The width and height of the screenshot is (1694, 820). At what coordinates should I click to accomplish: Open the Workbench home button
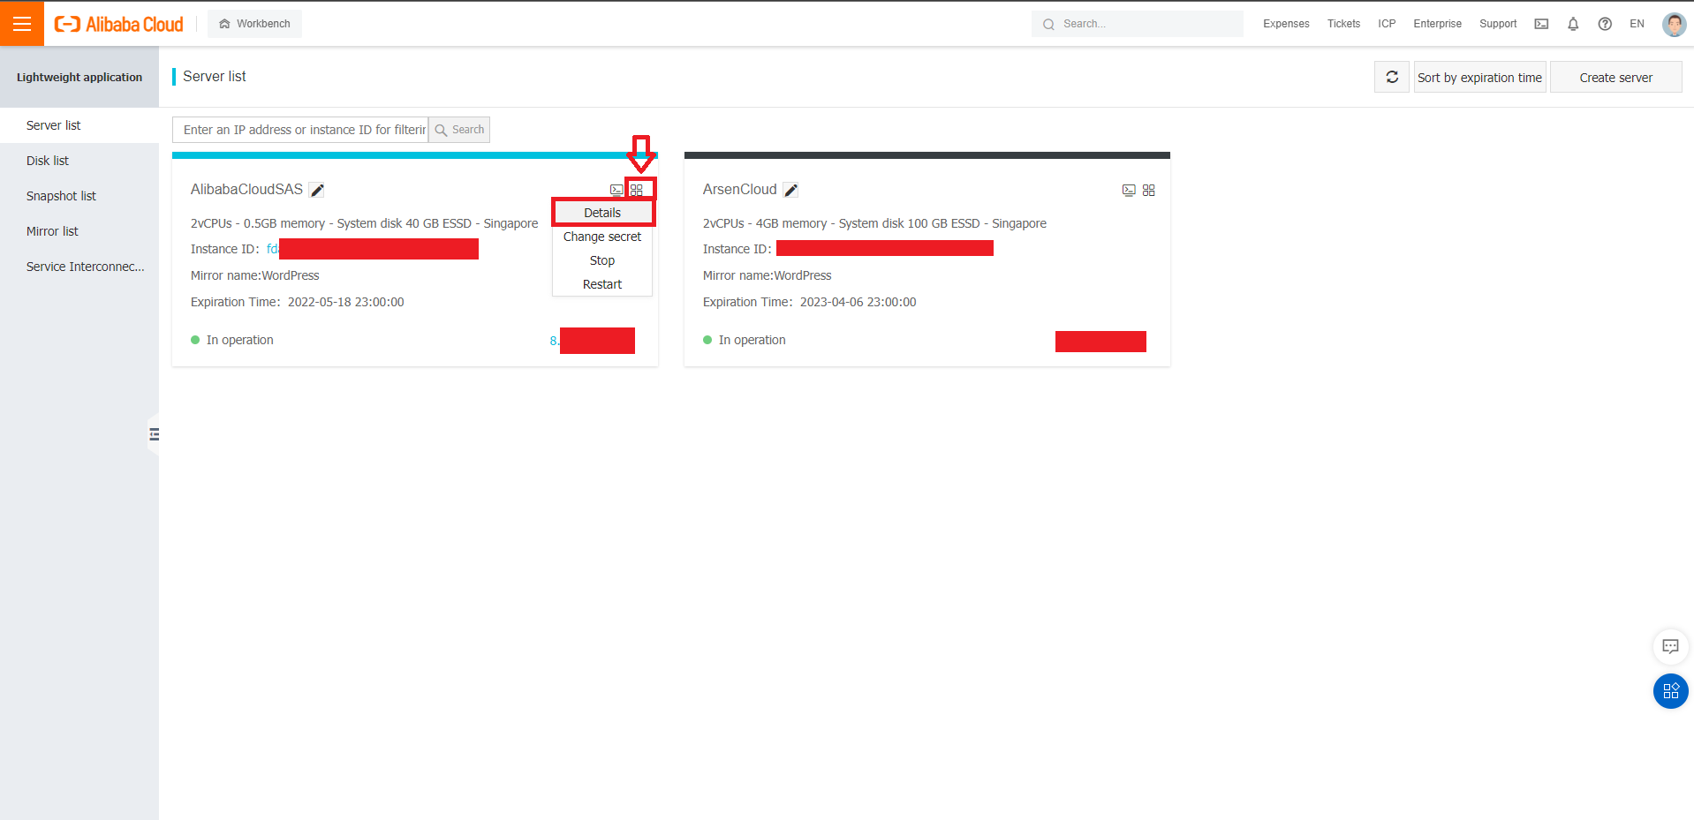[254, 24]
